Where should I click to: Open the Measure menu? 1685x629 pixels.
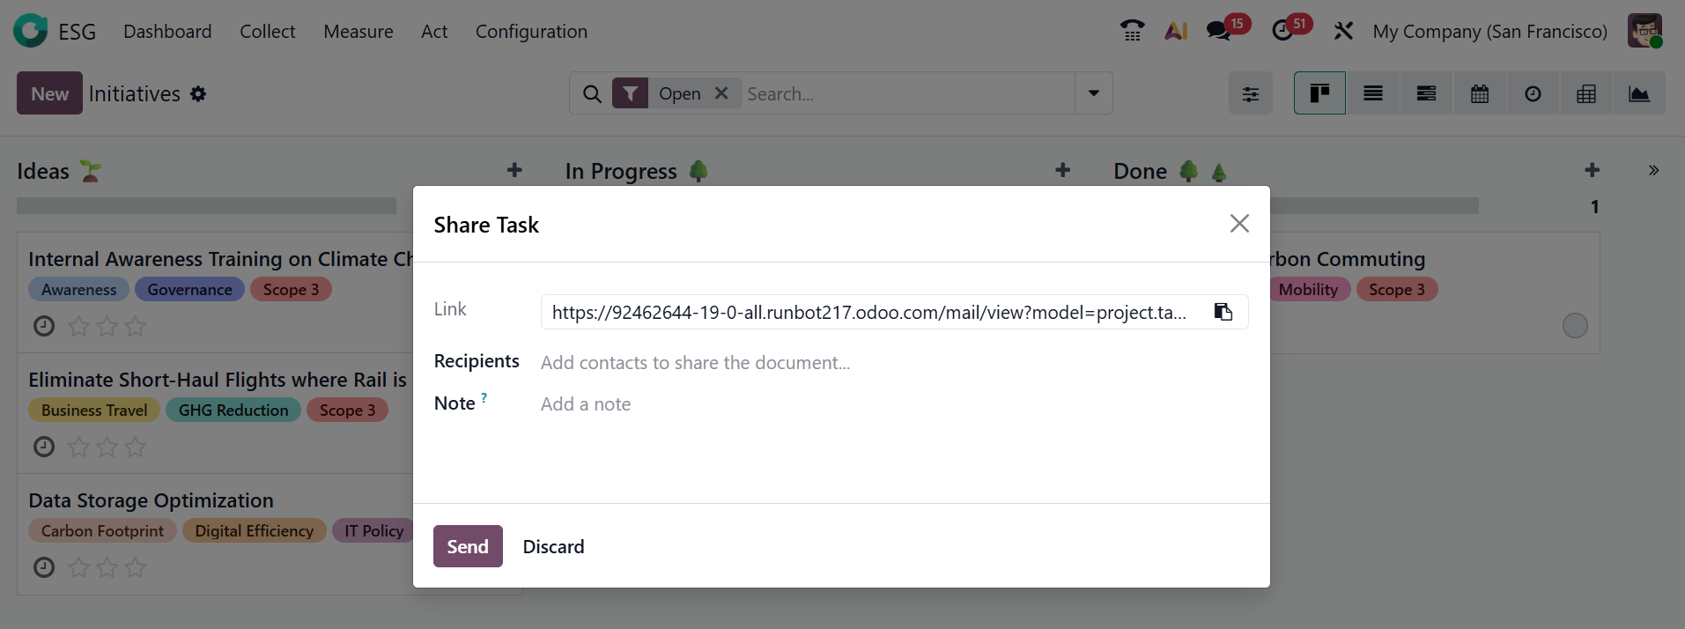tap(358, 32)
